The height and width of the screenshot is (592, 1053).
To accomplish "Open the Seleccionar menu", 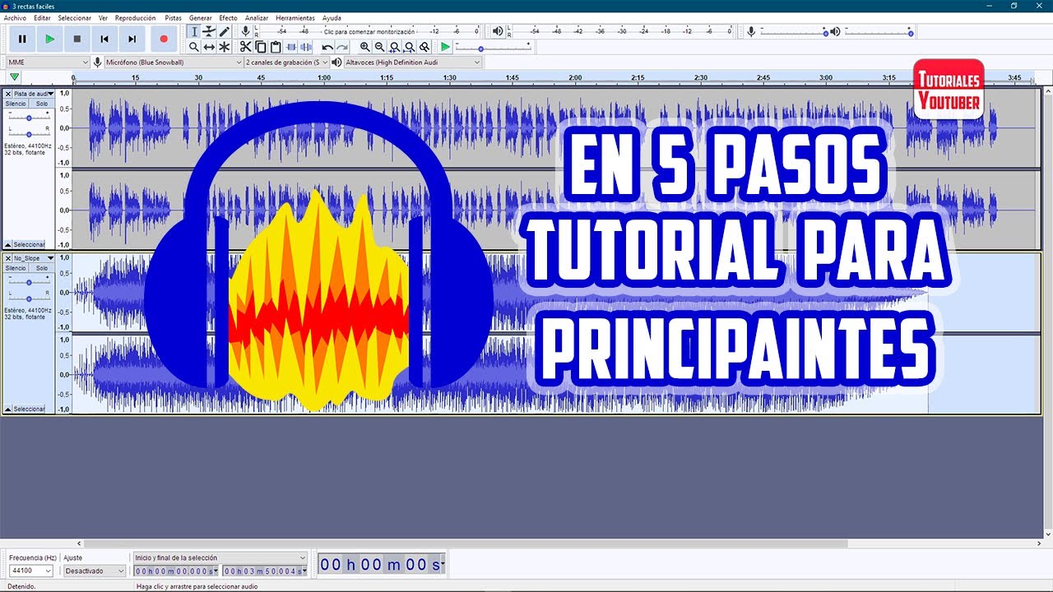I will click(x=75, y=17).
